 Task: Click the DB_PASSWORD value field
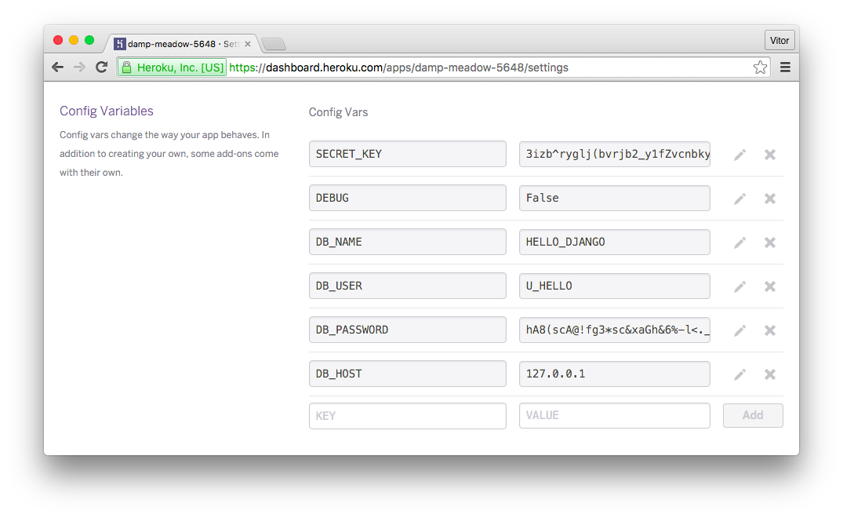(615, 330)
